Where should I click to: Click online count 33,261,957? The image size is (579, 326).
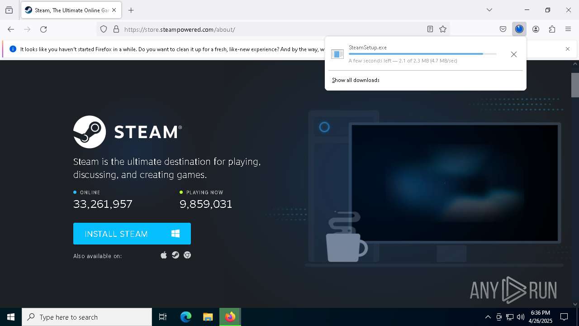103,204
